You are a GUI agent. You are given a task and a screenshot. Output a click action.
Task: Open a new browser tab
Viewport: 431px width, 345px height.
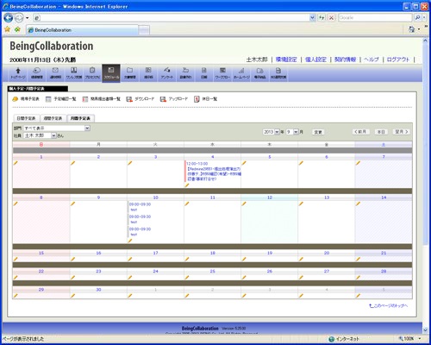pyautogui.click(x=144, y=30)
